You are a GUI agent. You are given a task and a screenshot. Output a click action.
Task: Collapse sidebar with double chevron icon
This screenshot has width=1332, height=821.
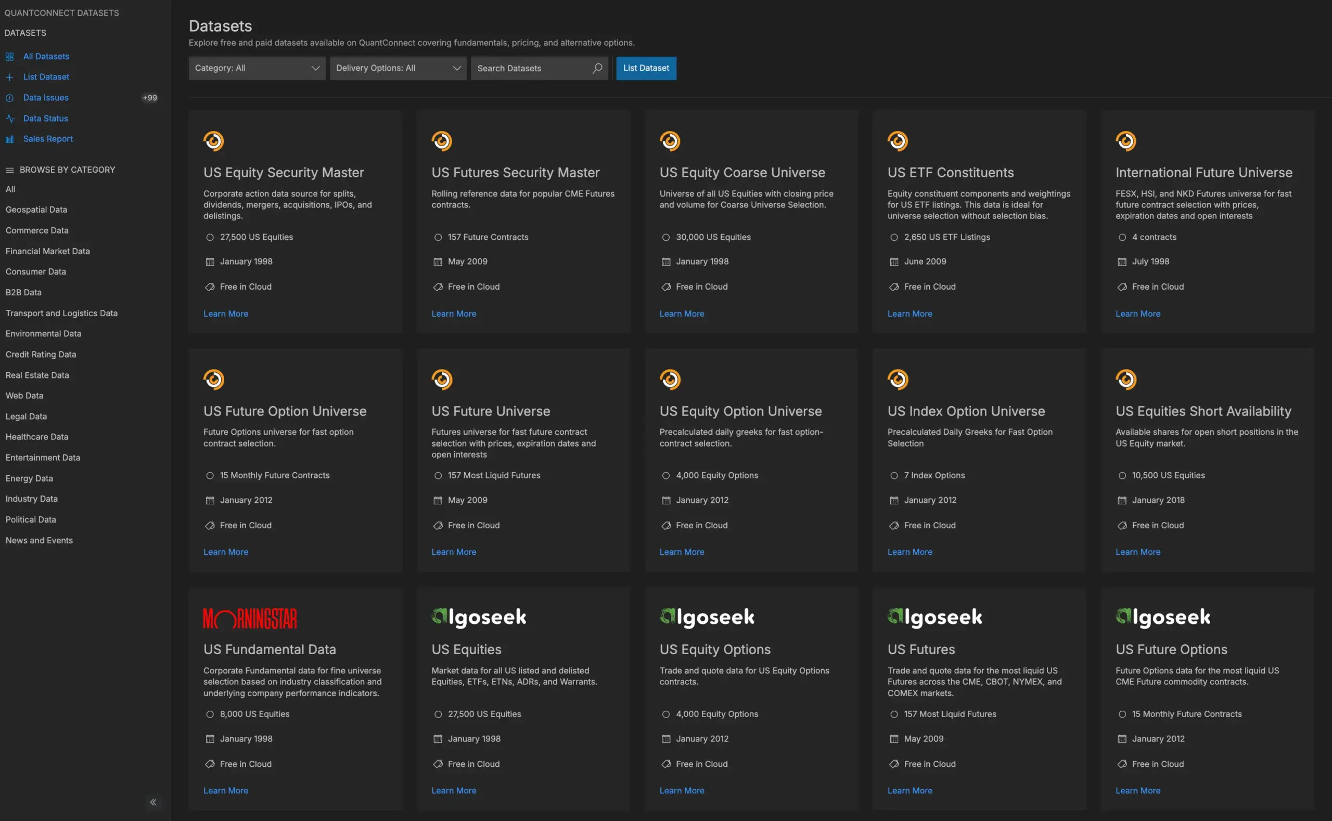(x=153, y=802)
